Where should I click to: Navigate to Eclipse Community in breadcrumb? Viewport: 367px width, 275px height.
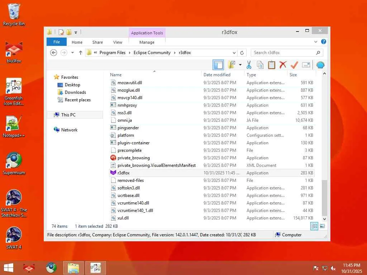[x=152, y=53]
